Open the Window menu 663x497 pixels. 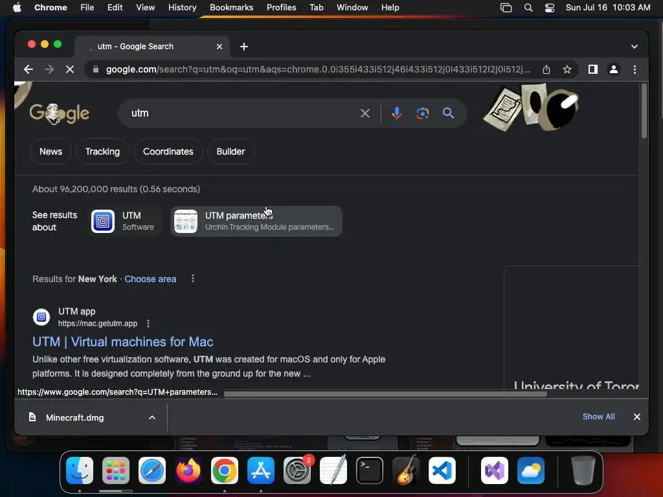coord(352,7)
